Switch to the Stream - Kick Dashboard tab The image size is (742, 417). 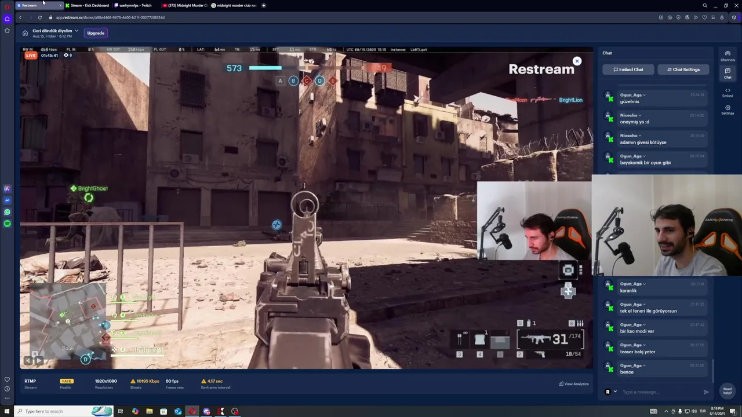[87, 5]
